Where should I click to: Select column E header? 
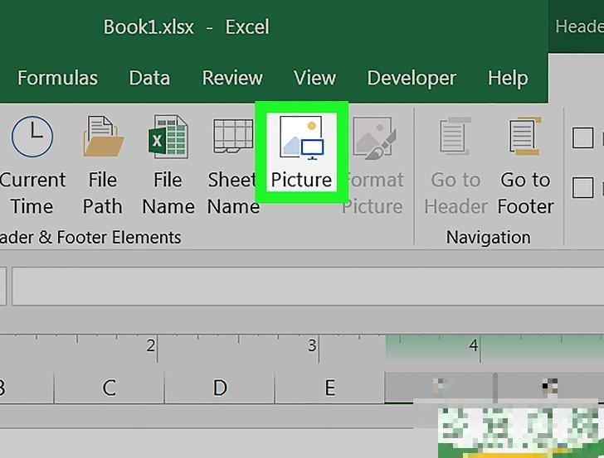329,387
